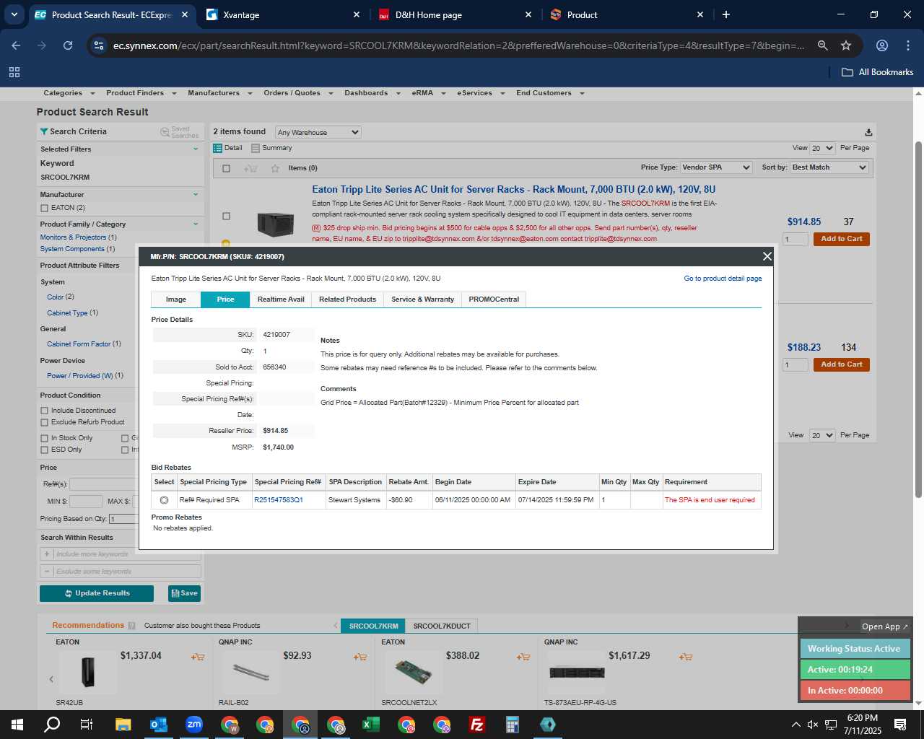The height and width of the screenshot is (739, 924).
Task: Open Excel from the taskbar
Action: tap(371, 725)
